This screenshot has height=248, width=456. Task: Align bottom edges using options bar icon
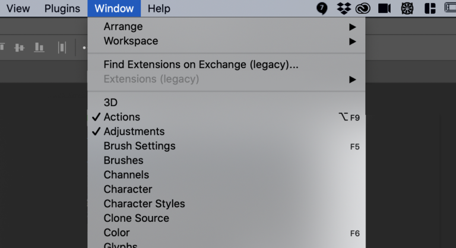pyautogui.click(x=39, y=47)
